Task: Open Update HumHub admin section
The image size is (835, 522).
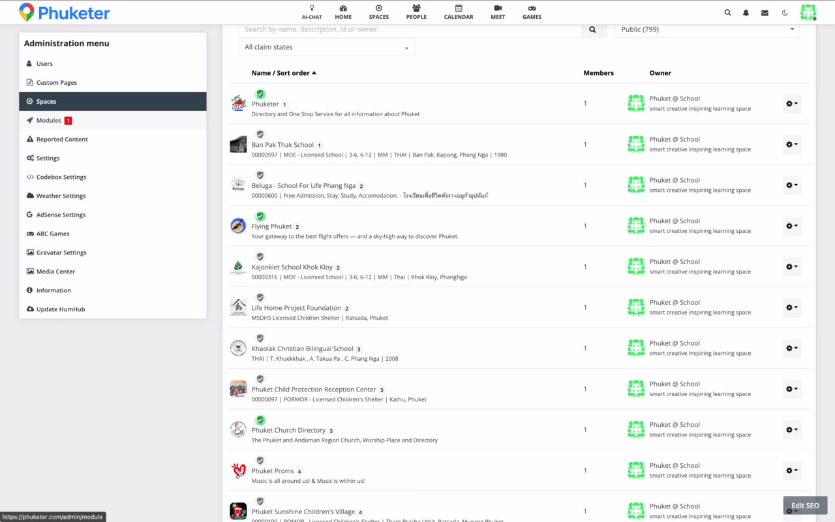Action: pyautogui.click(x=113, y=310)
